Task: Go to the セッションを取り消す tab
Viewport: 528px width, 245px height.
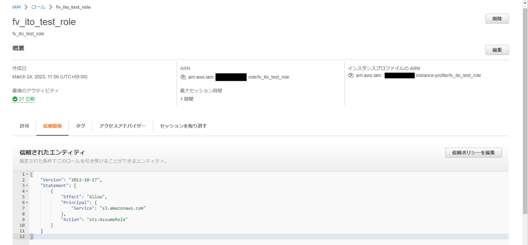Action: (x=183, y=126)
